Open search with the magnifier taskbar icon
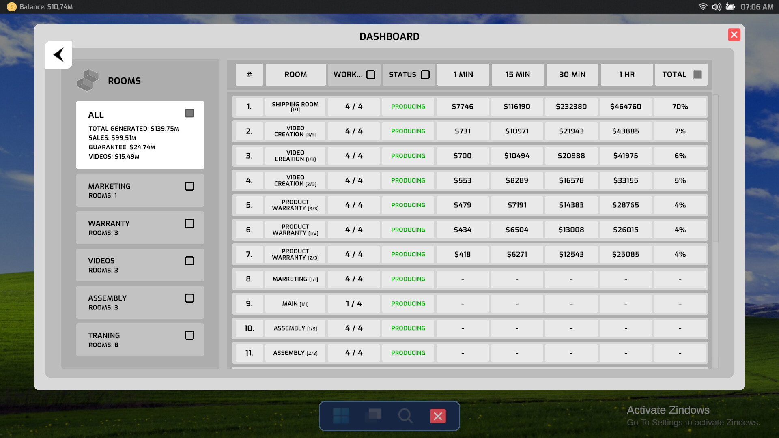Screen dimensions: 779x438 (x=405, y=416)
